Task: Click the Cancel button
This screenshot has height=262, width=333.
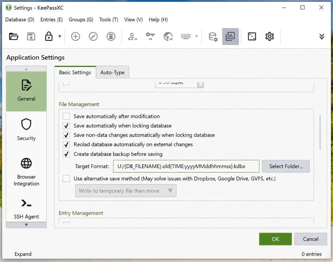Action: point(310,239)
